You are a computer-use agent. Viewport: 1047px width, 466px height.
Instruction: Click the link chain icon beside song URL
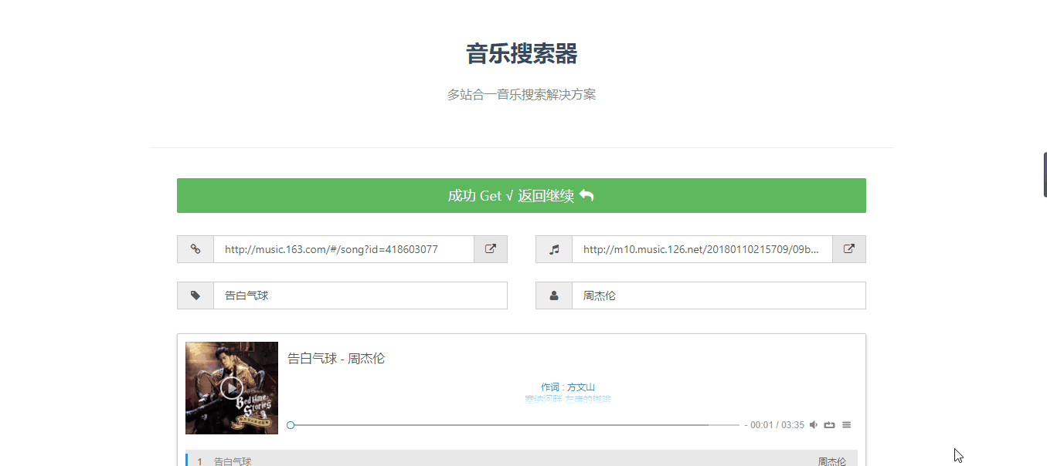click(x=195, y=249)
